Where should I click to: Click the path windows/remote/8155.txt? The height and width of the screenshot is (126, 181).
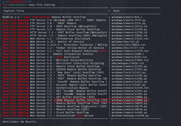coord(129,57)
